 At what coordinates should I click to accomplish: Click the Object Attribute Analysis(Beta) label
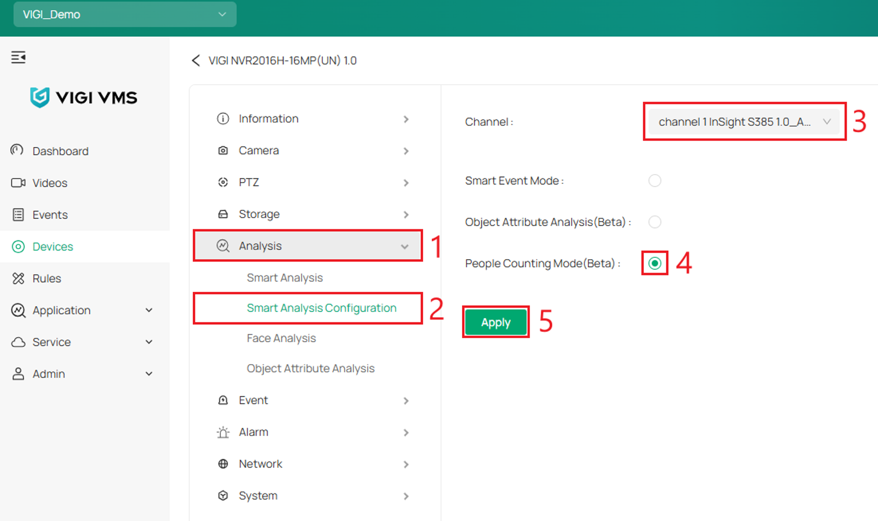pos(548,222)
